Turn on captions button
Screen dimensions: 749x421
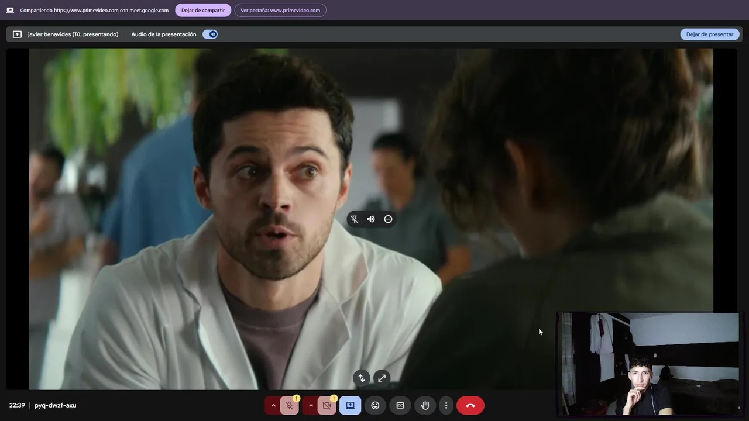tap(400, 405)
